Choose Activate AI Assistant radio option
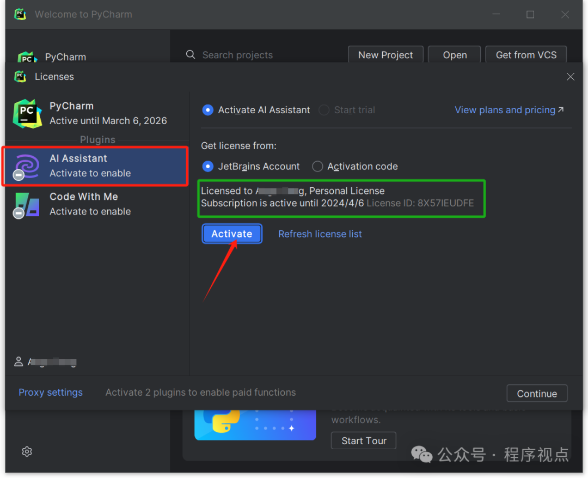 point(256,110)
